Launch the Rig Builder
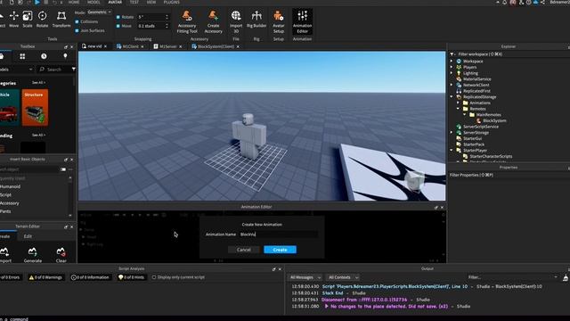 [256, 20]
